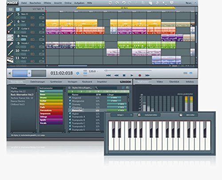The image size is (222, 180).
Task: Select style Rock Alternative Vol.3
Action: tap(22, 94)
